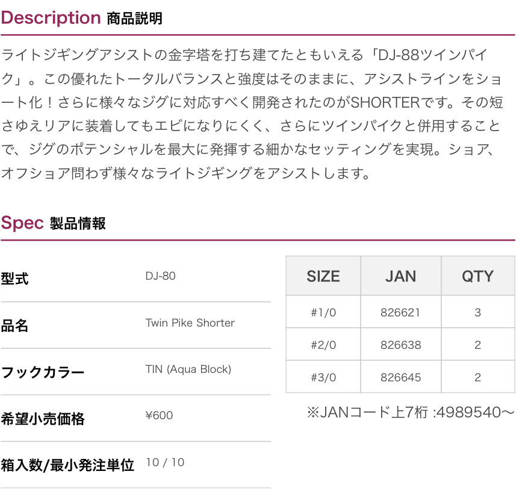Click the SIZE column header
The image size is (522, 495).
point(323,276)
